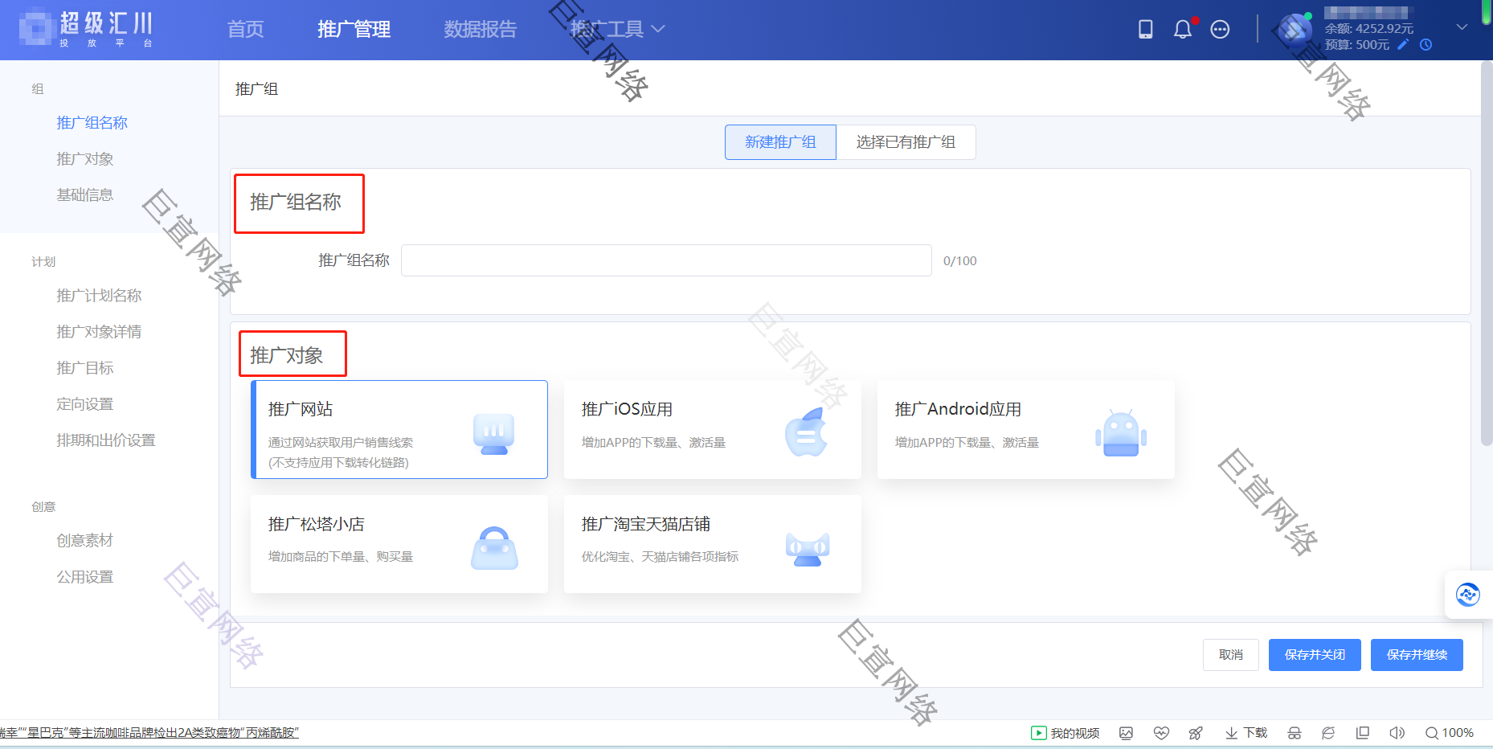Viewport: 1493px width, 749px height.
Task: Open the notification bell
Action: (x=1183, y=30)
